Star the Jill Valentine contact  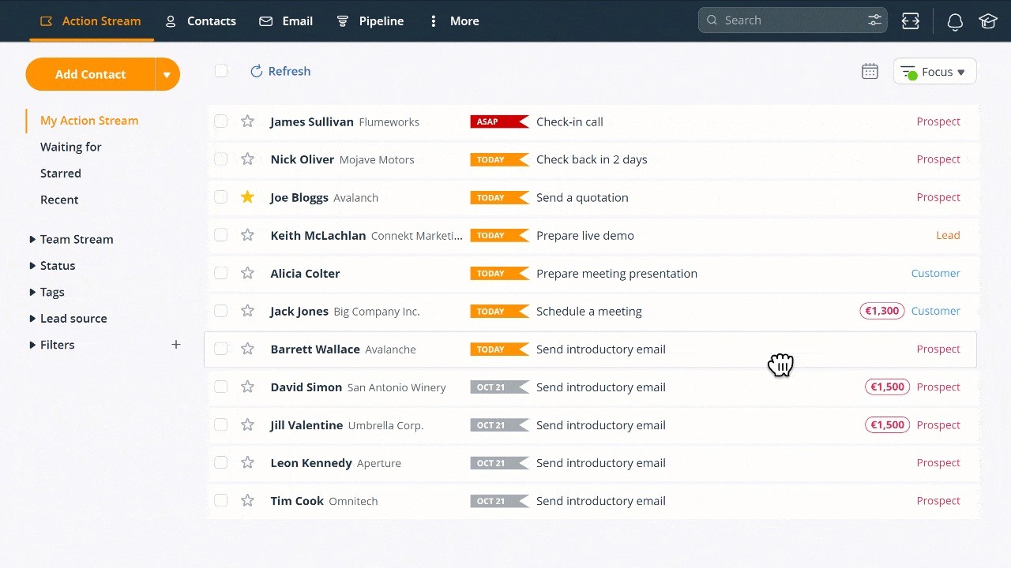247,424
